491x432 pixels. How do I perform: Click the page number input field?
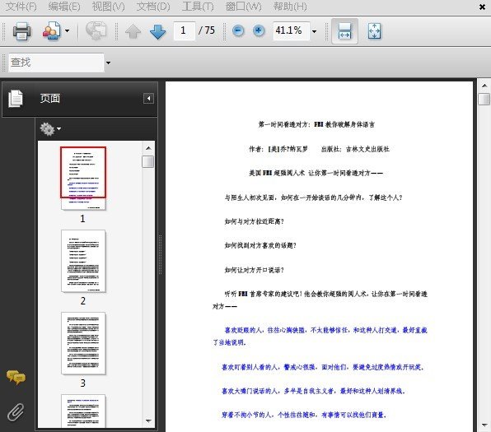(185, 30)
